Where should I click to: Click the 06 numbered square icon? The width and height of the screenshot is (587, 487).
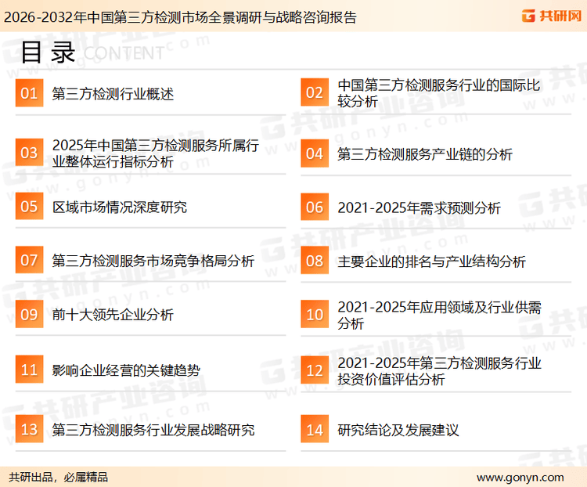pyautogui.click(x=315, y=207)
